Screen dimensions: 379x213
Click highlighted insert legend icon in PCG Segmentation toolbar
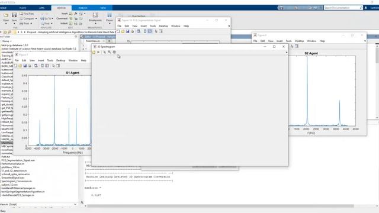click(x=150, y=31)
